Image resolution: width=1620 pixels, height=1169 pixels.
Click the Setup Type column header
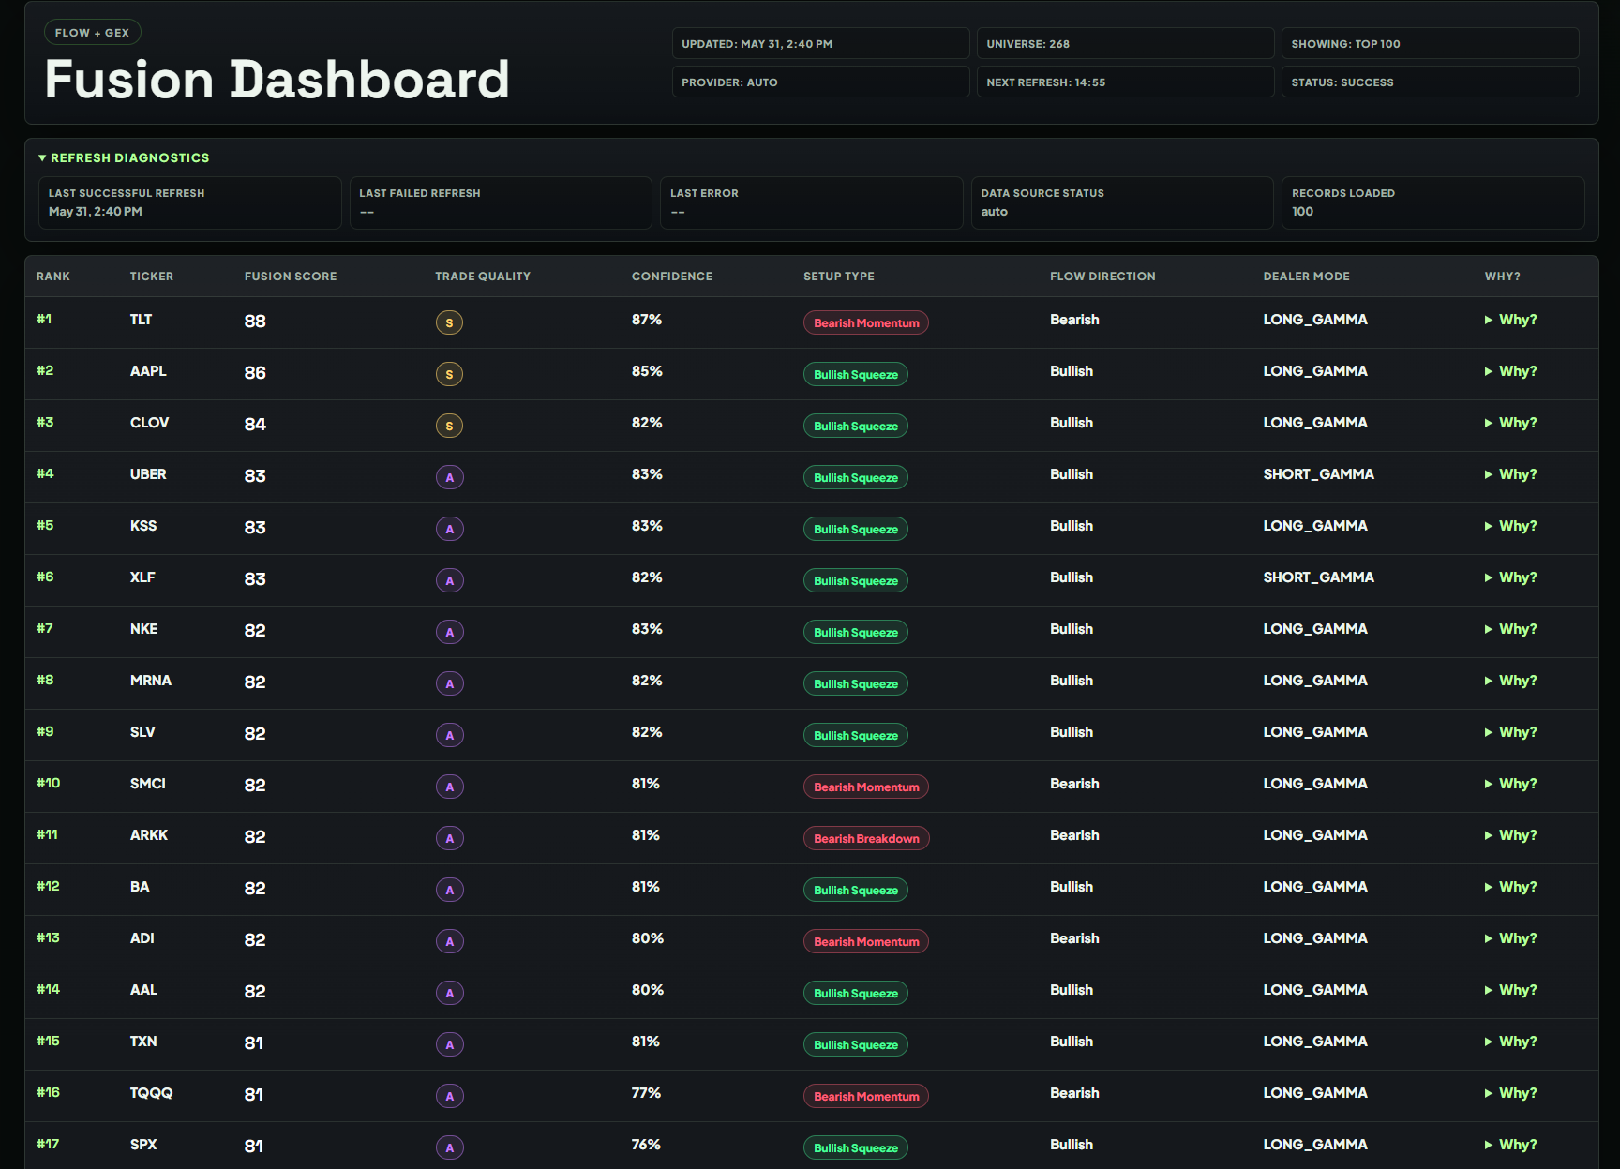tap(839, 277)
